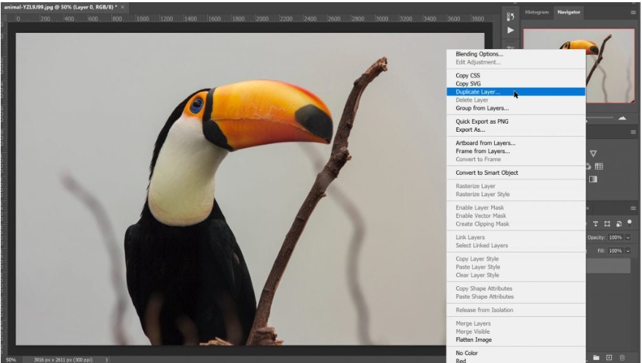Filter layers by shape icon
Image resolution: width=642 pixels, height=363 pixels.
[607, 224]
